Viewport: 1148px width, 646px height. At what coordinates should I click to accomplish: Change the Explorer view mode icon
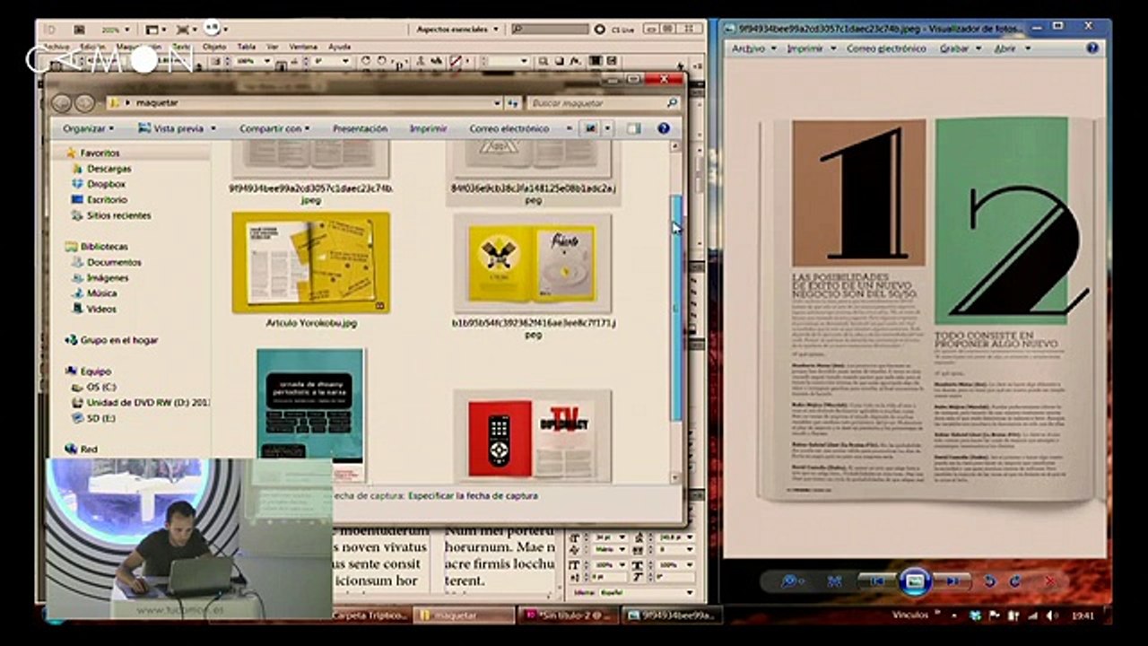[x=591, y=128]
